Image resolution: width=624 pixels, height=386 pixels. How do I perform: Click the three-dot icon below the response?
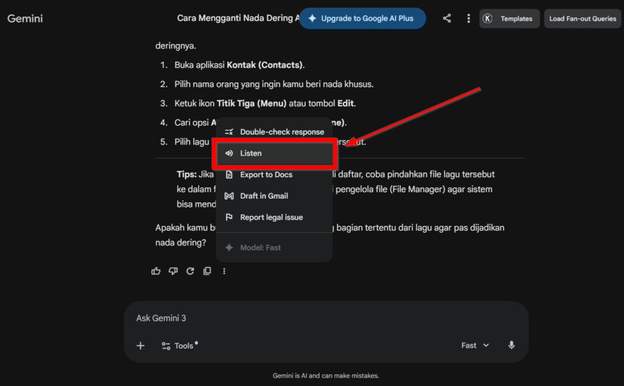(x=224, y=271)
